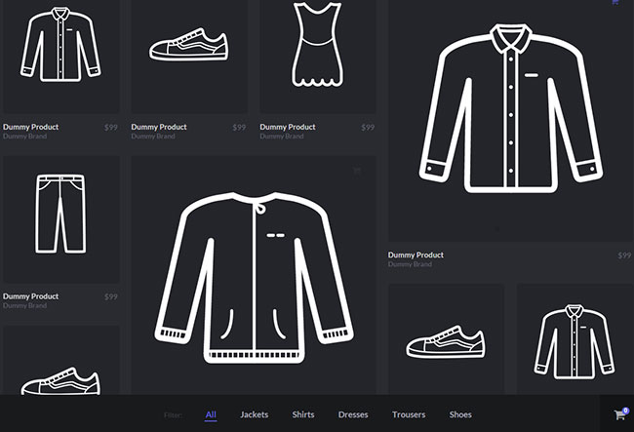Open Dummy Product title under the trousers
The height and width of the screenshot is (432, 634).
click(x=31, y=296)
